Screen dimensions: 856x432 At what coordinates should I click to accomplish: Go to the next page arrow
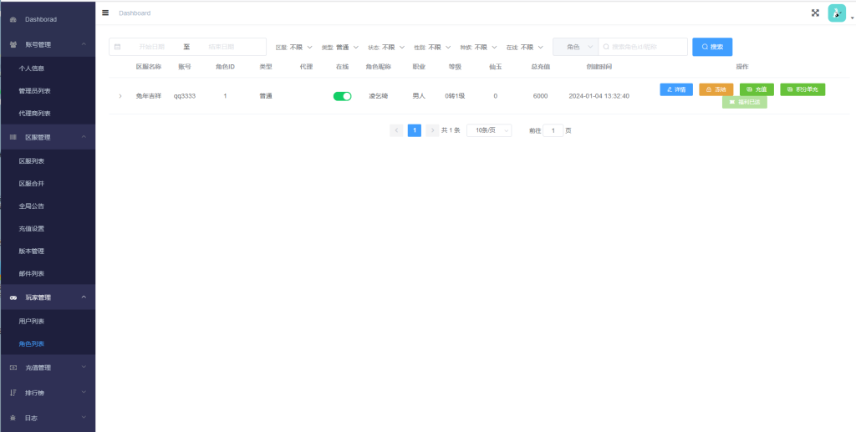(x=432, y=130)
